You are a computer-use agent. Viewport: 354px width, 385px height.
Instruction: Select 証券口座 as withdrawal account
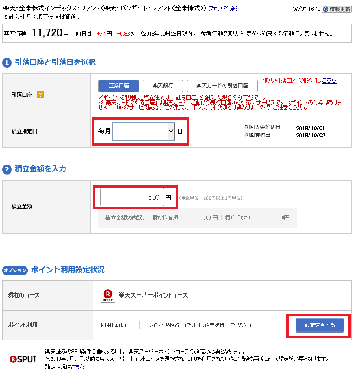(x=119, y=86)
